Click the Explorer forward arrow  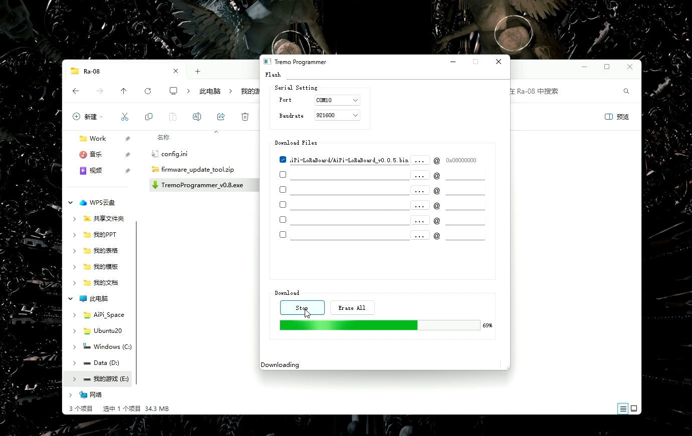click(x=100, y=91)
